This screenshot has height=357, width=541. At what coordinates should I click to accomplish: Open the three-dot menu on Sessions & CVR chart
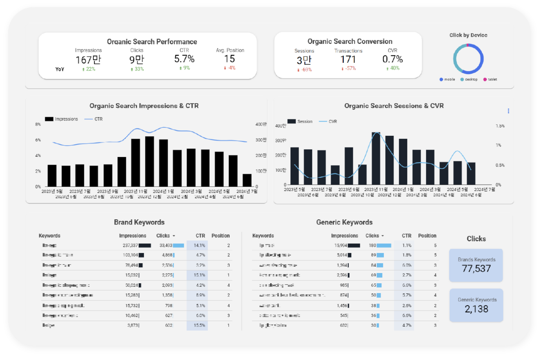[x=508, y=111]
